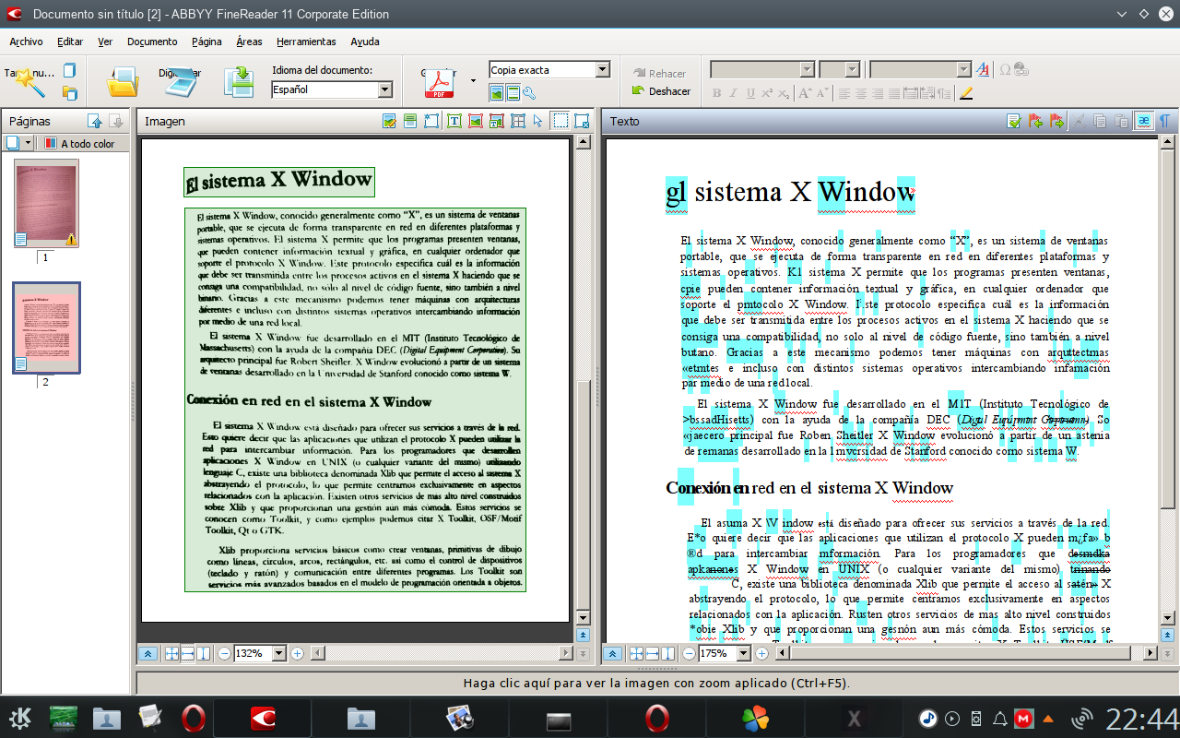Click the Texto pane horizontal scrollbar
The width and height of the screenshot is (1180, 738).
(966, 653)
